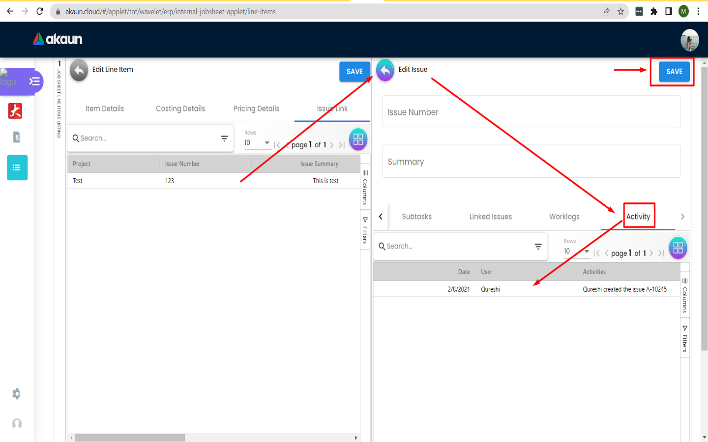Go to last page in Activity pagination
This screenshot has height=442, width=708.
coord(661,253)
